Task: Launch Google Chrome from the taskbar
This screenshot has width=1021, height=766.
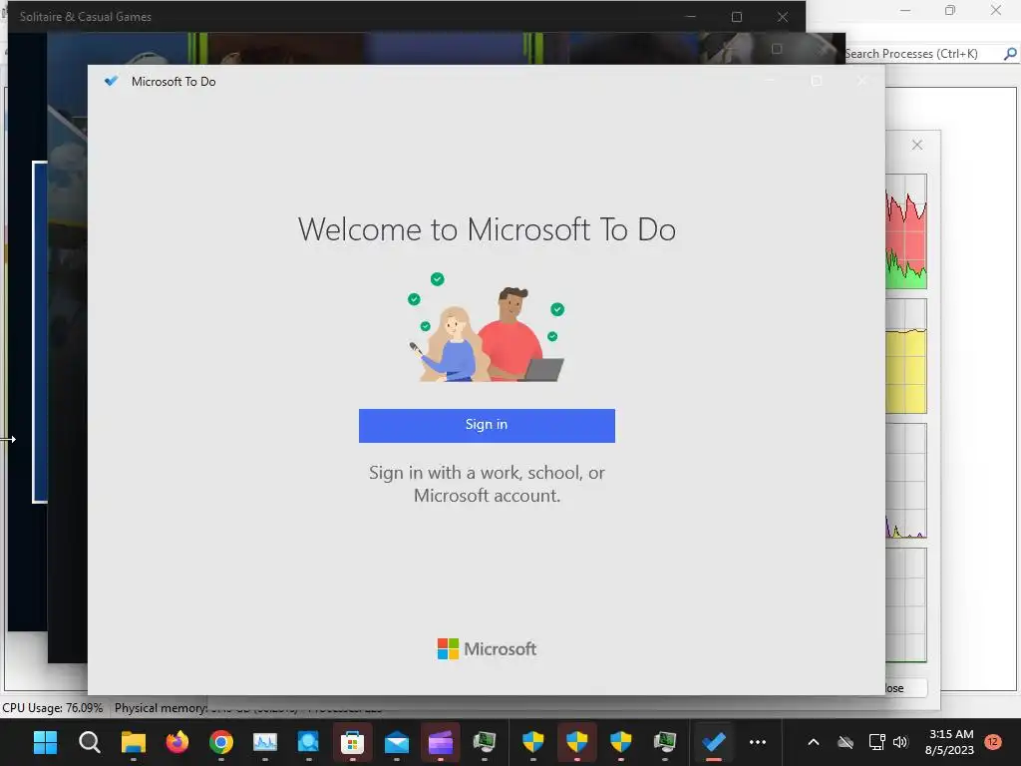Action: (x=221, y=742)
